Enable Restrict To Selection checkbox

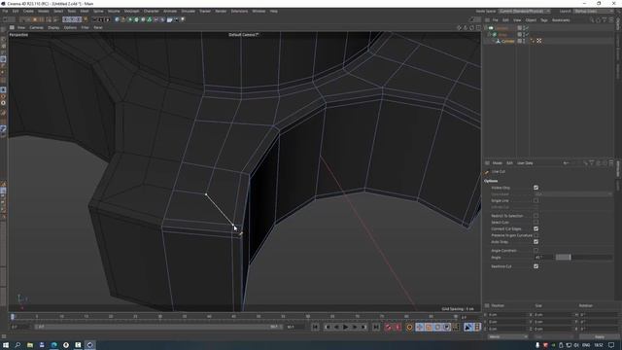(536, 216)
